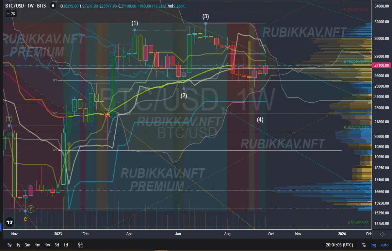Select the wave (4) label text
Viewport: 392px width, 251px height.
coord(260,120)
